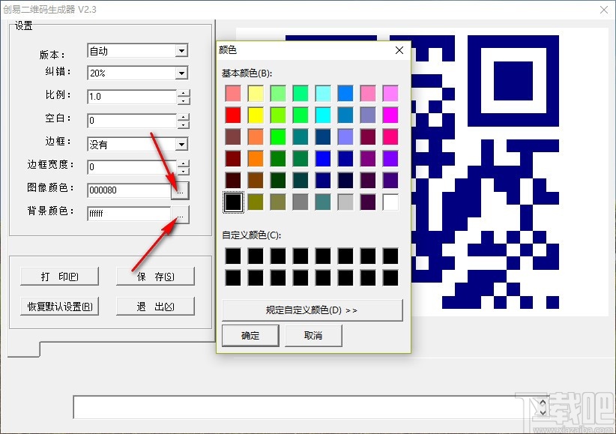This screenshot has width=616, height=434.
Task: Increase the 空白 value with up arrow
Action: (x=183, y=117)
